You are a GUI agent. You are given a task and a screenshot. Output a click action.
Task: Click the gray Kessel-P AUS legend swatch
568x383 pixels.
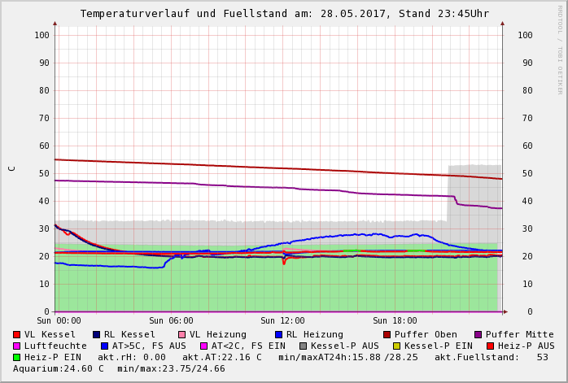point(304,346)
